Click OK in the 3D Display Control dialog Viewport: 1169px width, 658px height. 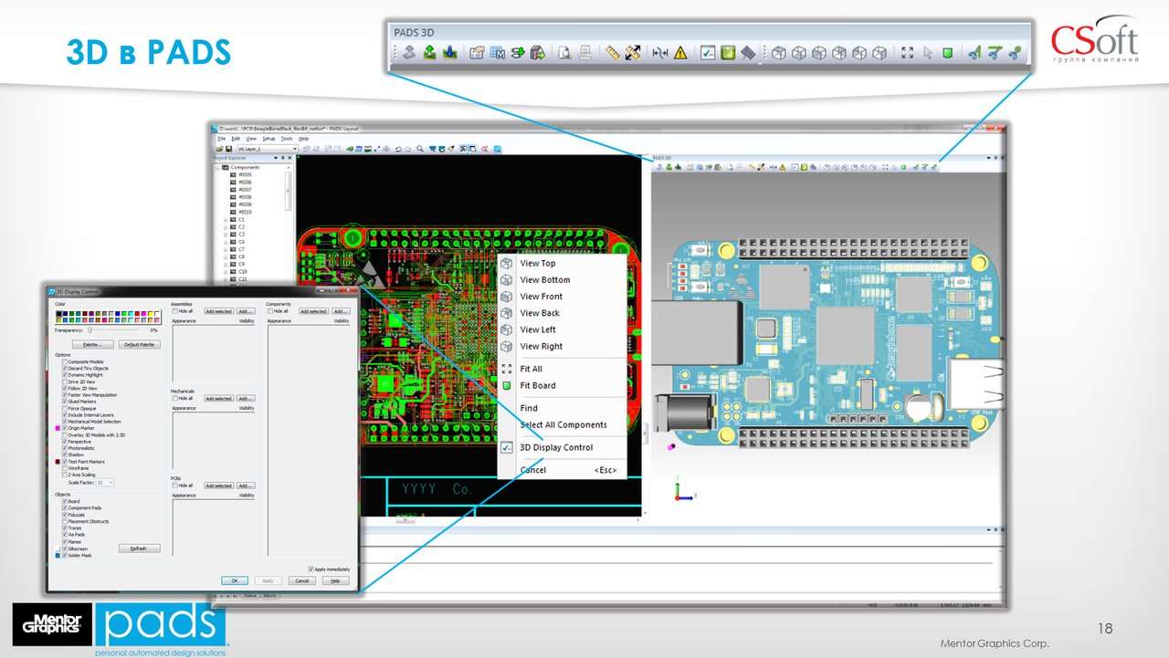[x=234, y=580]
